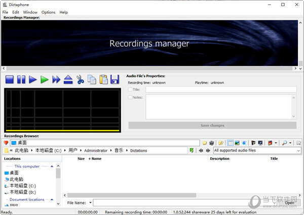The width and height of the screenshot is (304, 215).
Task: Click the blue Pause button
Action: point(21,80)
